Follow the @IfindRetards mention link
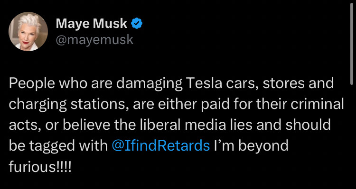This screenshot has width=356, height=189. coord(161,146)
